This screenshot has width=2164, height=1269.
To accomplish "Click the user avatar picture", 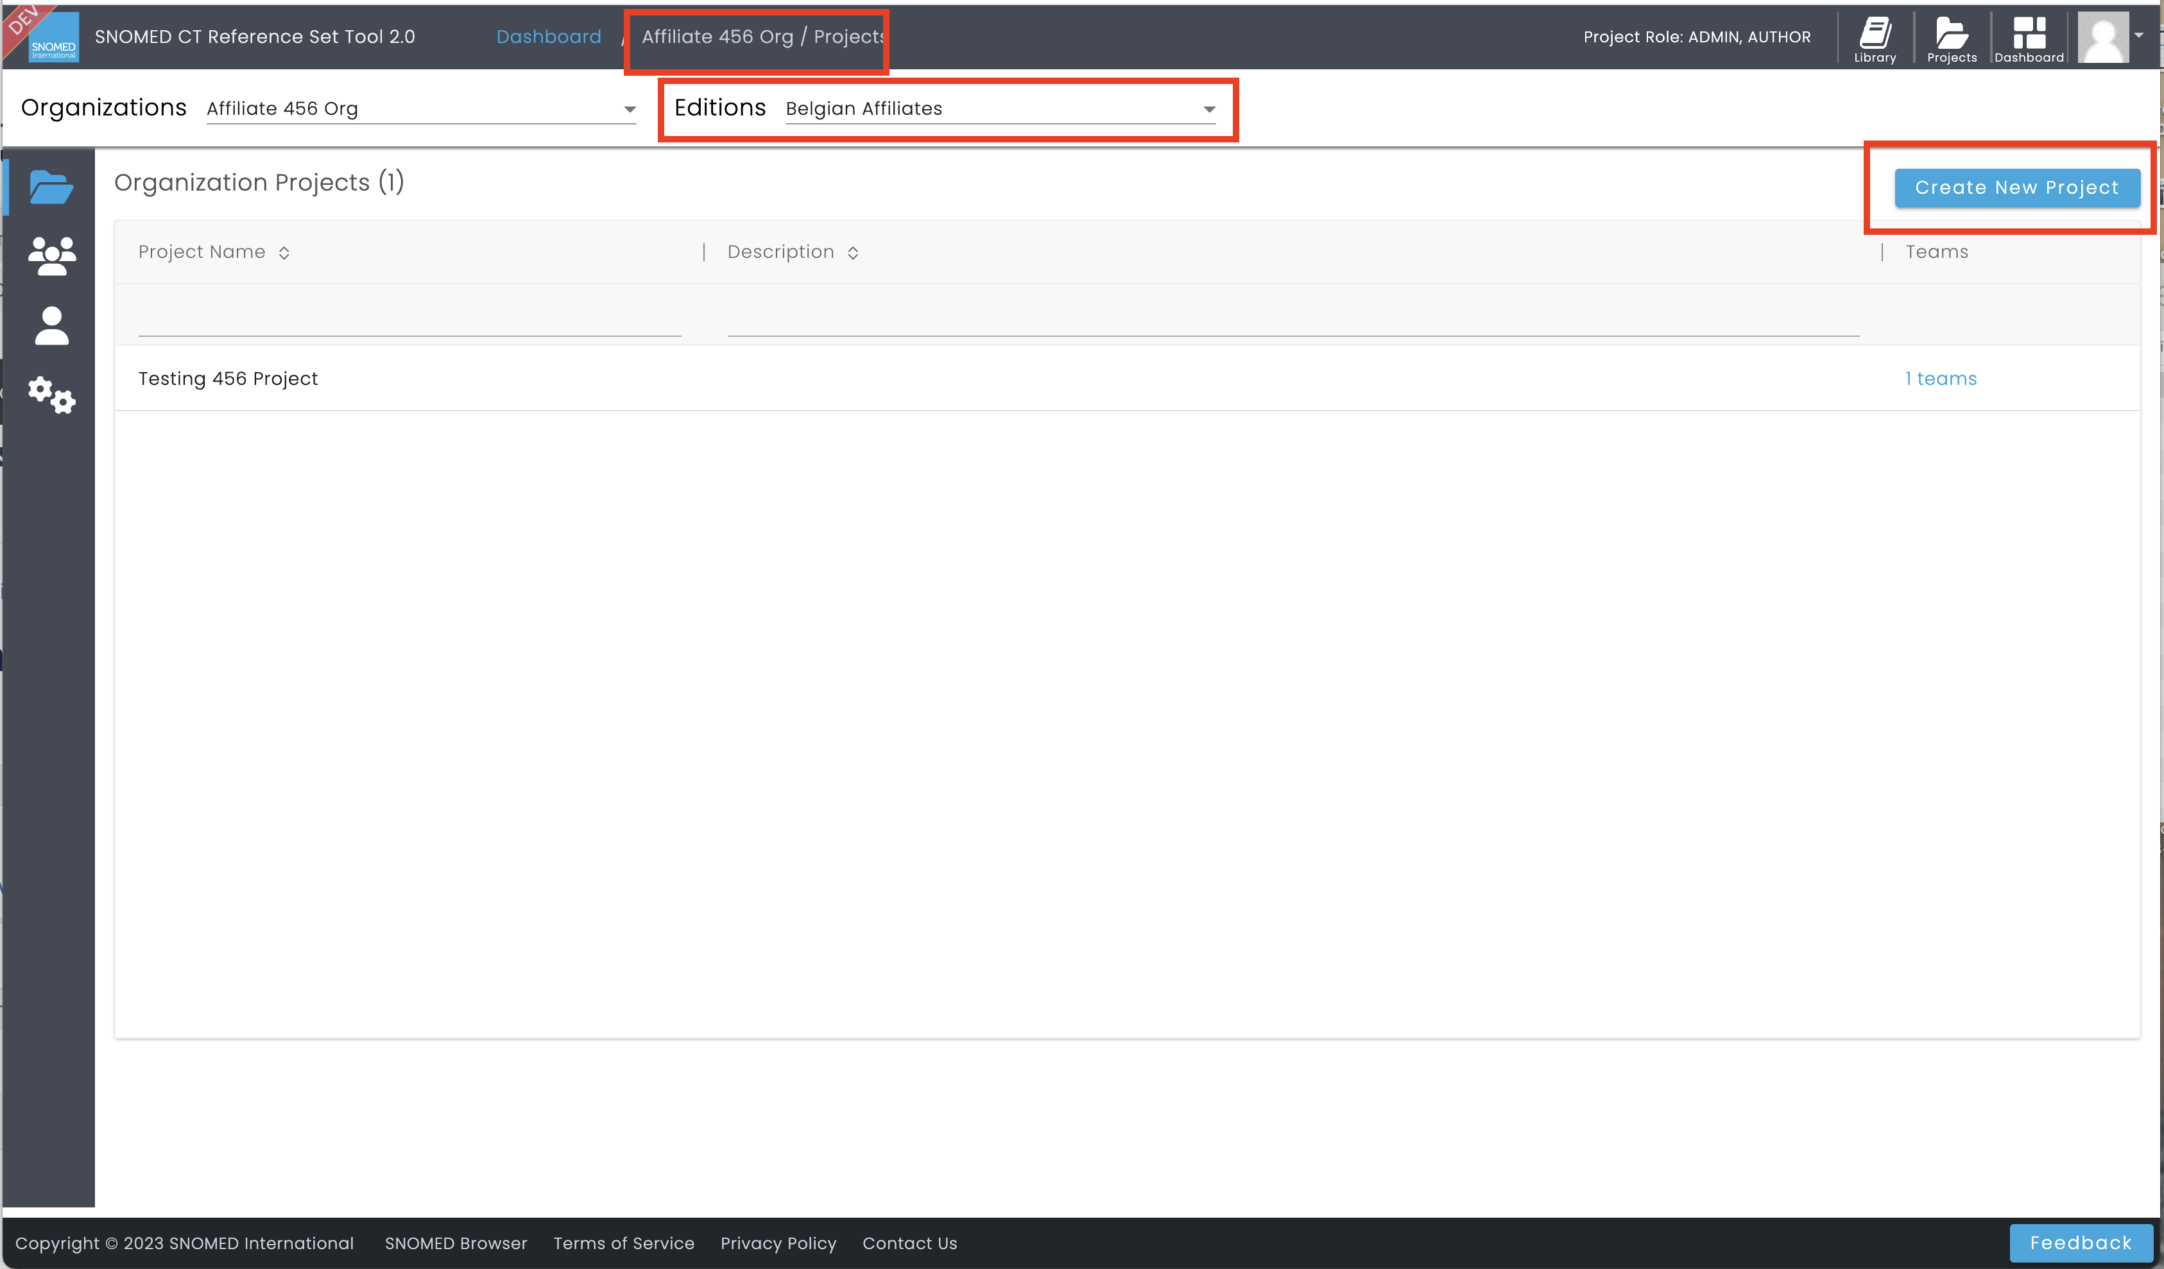I will tap(2103, 37).
